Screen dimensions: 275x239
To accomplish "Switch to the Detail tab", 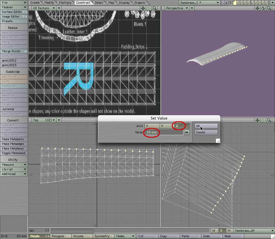I will pyautogui.click(x=99, y=3).
